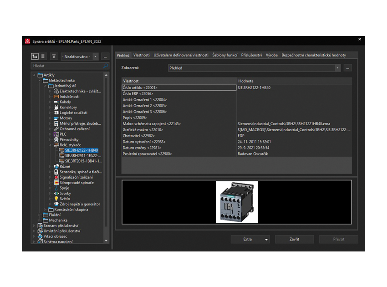Switch to the Přehled tab

coord(123,55)
